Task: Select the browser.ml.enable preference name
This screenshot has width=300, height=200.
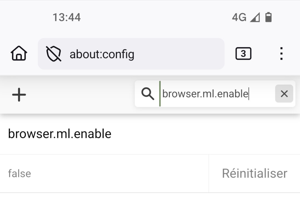Action: point(60,134)
